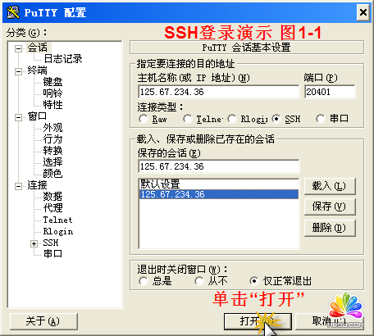Viewport: 374px width, 336px height.
Task: Open 串口 settings in category tree
Action: 52,254
